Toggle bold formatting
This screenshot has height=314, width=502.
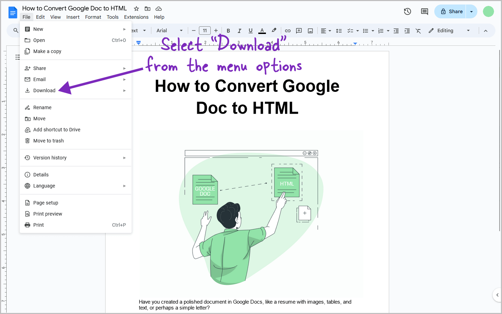228,30
